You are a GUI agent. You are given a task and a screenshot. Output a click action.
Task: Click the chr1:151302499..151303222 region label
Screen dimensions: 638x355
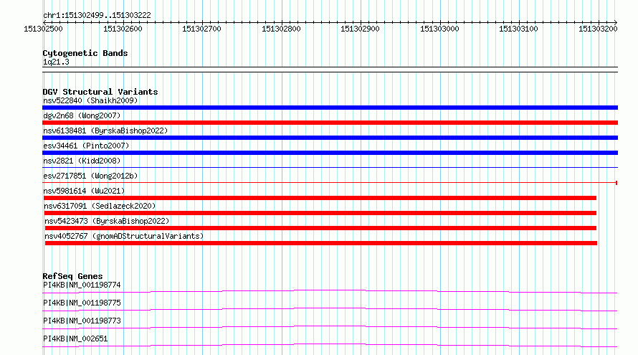click(97, 16)
